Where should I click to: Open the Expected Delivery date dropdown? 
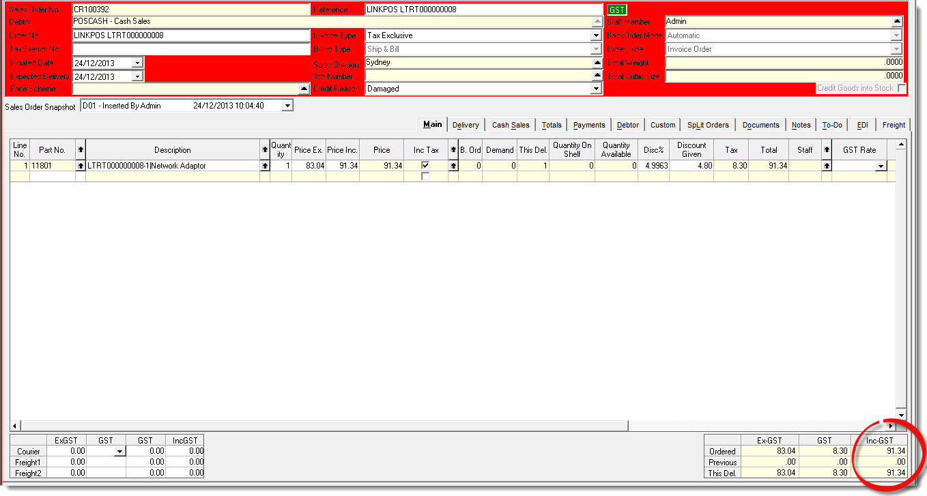click(137, 76)
